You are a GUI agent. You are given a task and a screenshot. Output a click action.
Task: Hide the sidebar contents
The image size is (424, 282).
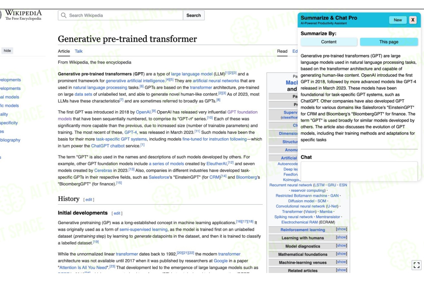pos(7,51)
